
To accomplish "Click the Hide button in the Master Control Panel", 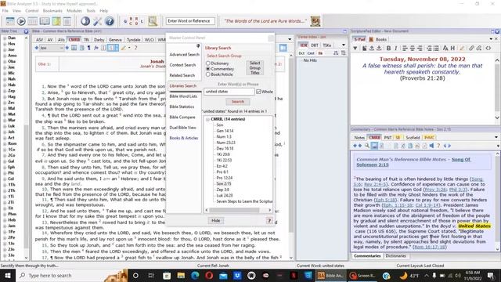I will click(x=216, y=221).
